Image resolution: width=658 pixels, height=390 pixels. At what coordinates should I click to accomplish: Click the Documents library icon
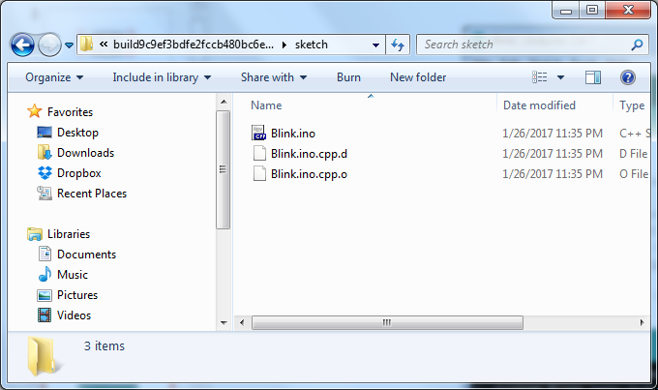[45, 254]
